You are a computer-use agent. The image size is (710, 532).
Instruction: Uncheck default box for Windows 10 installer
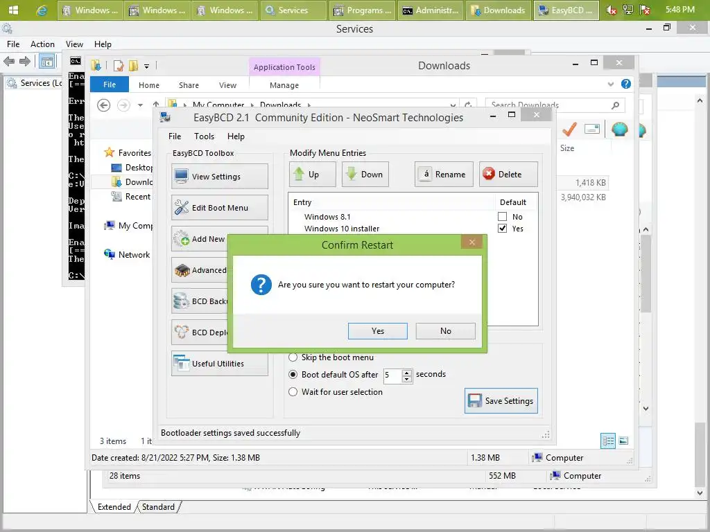point(502,229)
